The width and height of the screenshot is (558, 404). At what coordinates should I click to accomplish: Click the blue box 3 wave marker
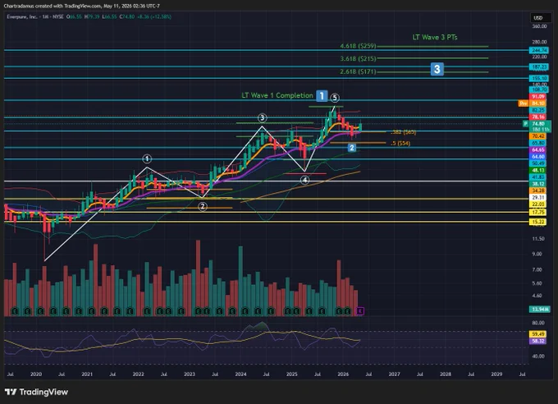(437, 69)
